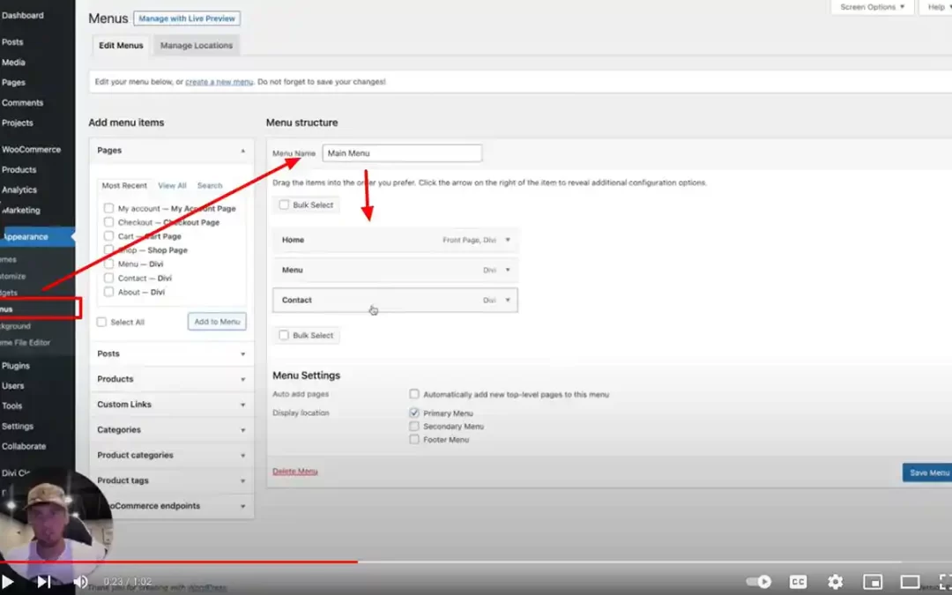
Task: Open Plugins in sidebar
Action: pos(16,366)
